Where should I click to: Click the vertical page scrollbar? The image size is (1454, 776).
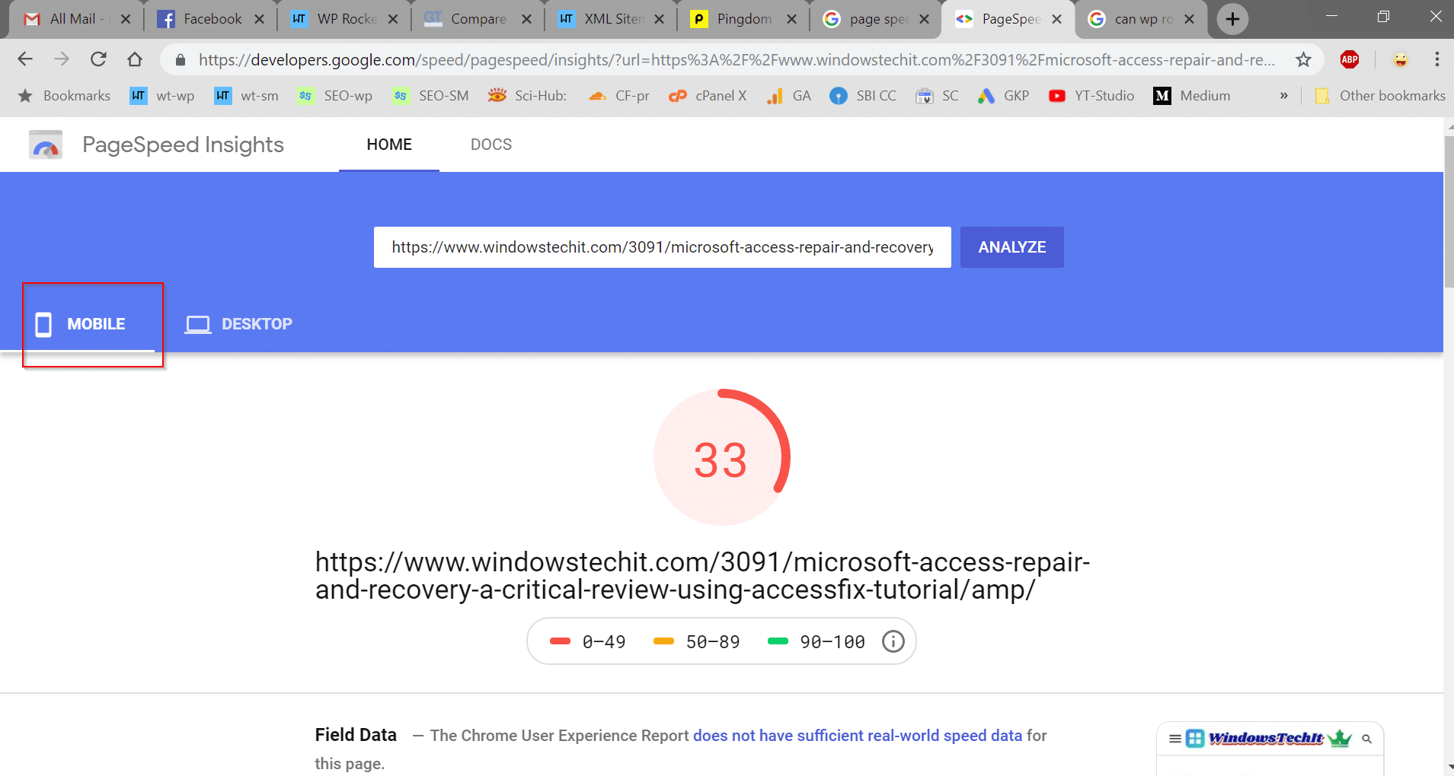pyautogui.click(x=1448, y=213)
